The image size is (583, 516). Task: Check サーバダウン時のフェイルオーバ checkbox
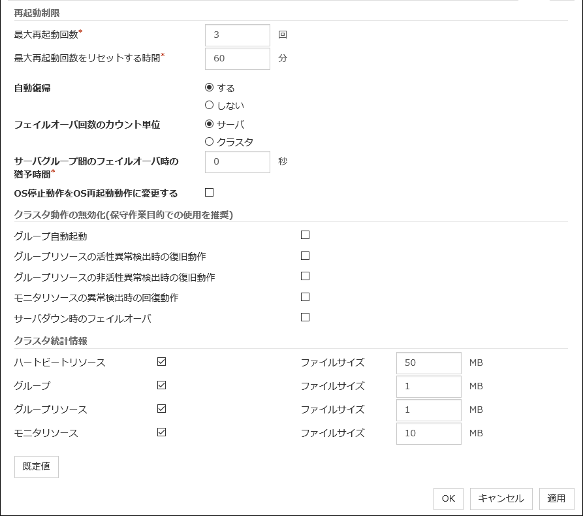(305, 317)
